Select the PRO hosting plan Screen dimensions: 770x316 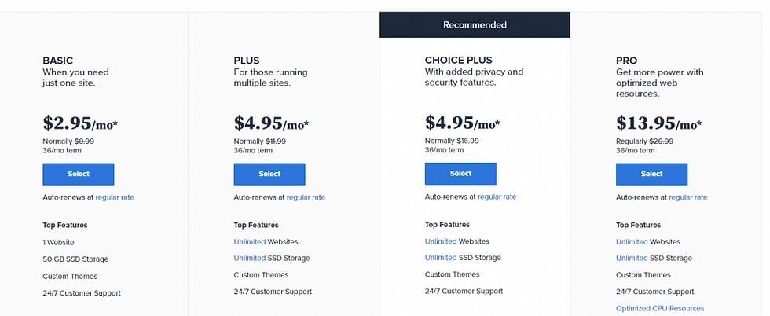pyautogui.click(x=651, y=174)
